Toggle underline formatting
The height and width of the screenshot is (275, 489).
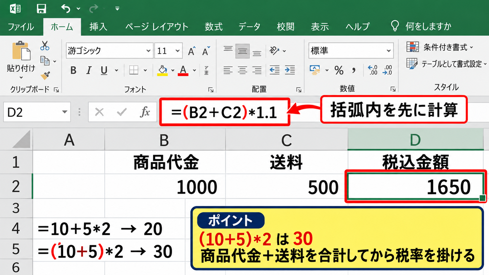pyautogui.click(x=104, y=71)
